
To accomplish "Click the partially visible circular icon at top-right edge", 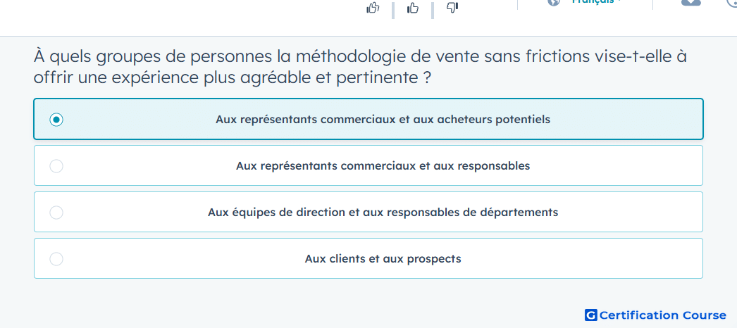I will [x=732, y=3].
